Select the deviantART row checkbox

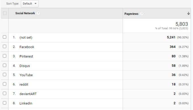coord(5,93)
